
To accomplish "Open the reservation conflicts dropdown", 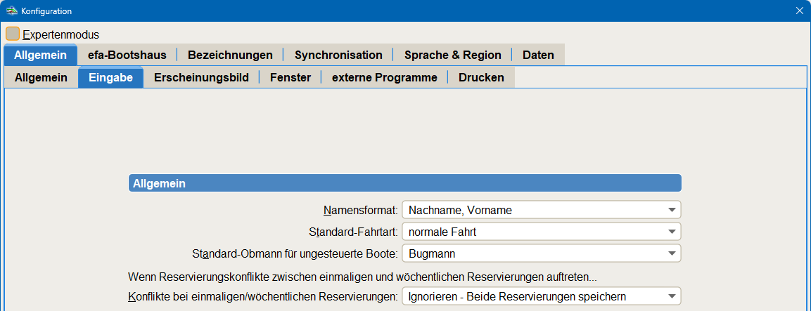I will click(541, 296).
